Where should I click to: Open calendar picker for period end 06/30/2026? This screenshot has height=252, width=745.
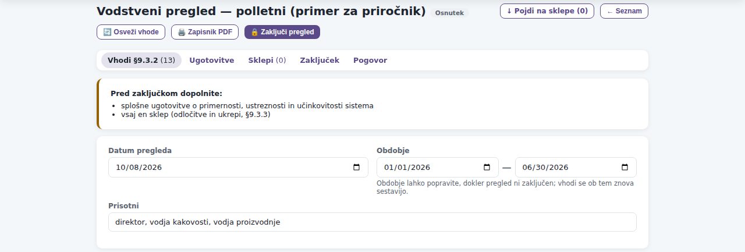tap(625, 168)
